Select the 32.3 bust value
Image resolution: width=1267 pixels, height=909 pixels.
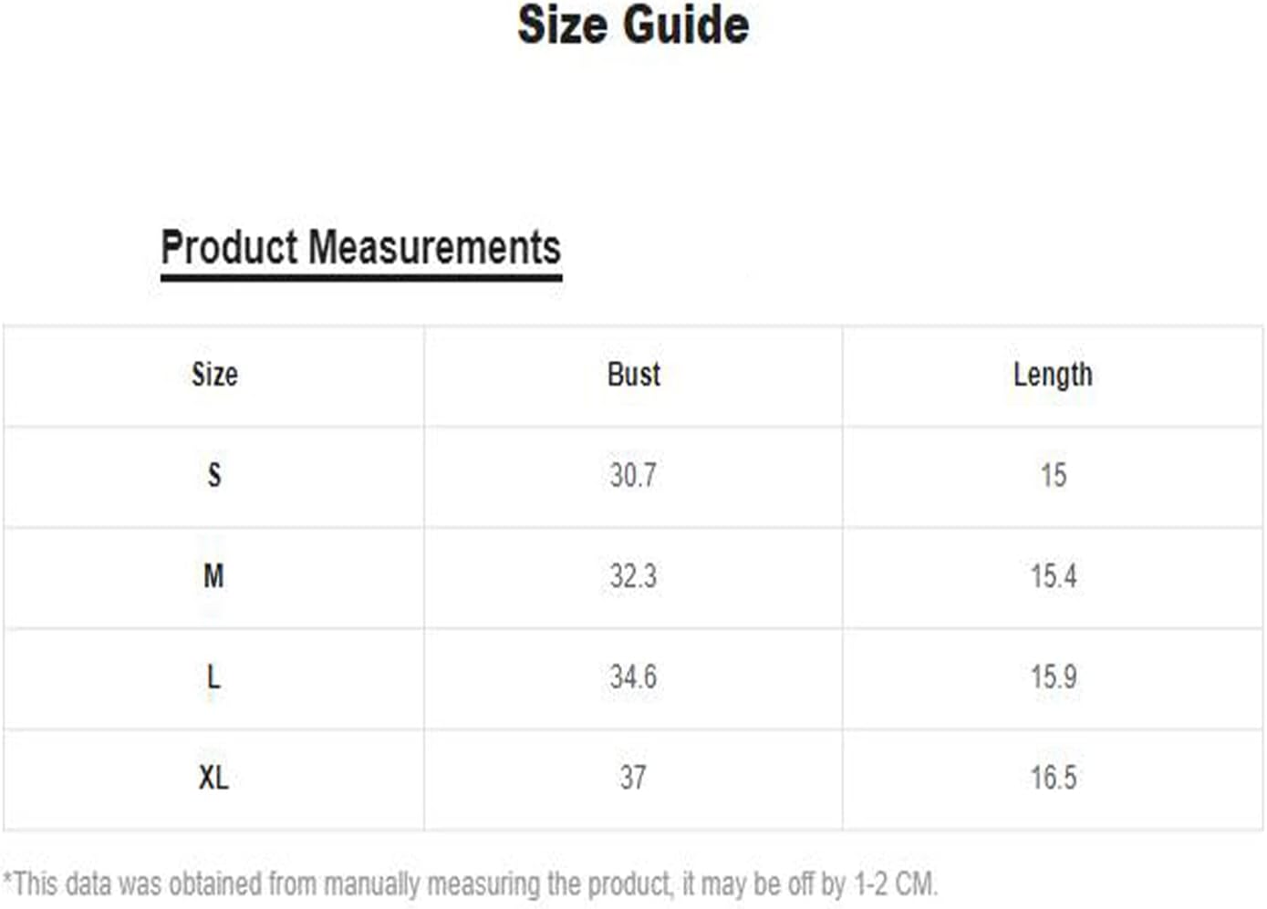(633, 576)
